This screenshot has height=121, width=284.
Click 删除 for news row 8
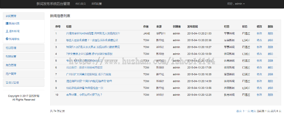[270, 81]
